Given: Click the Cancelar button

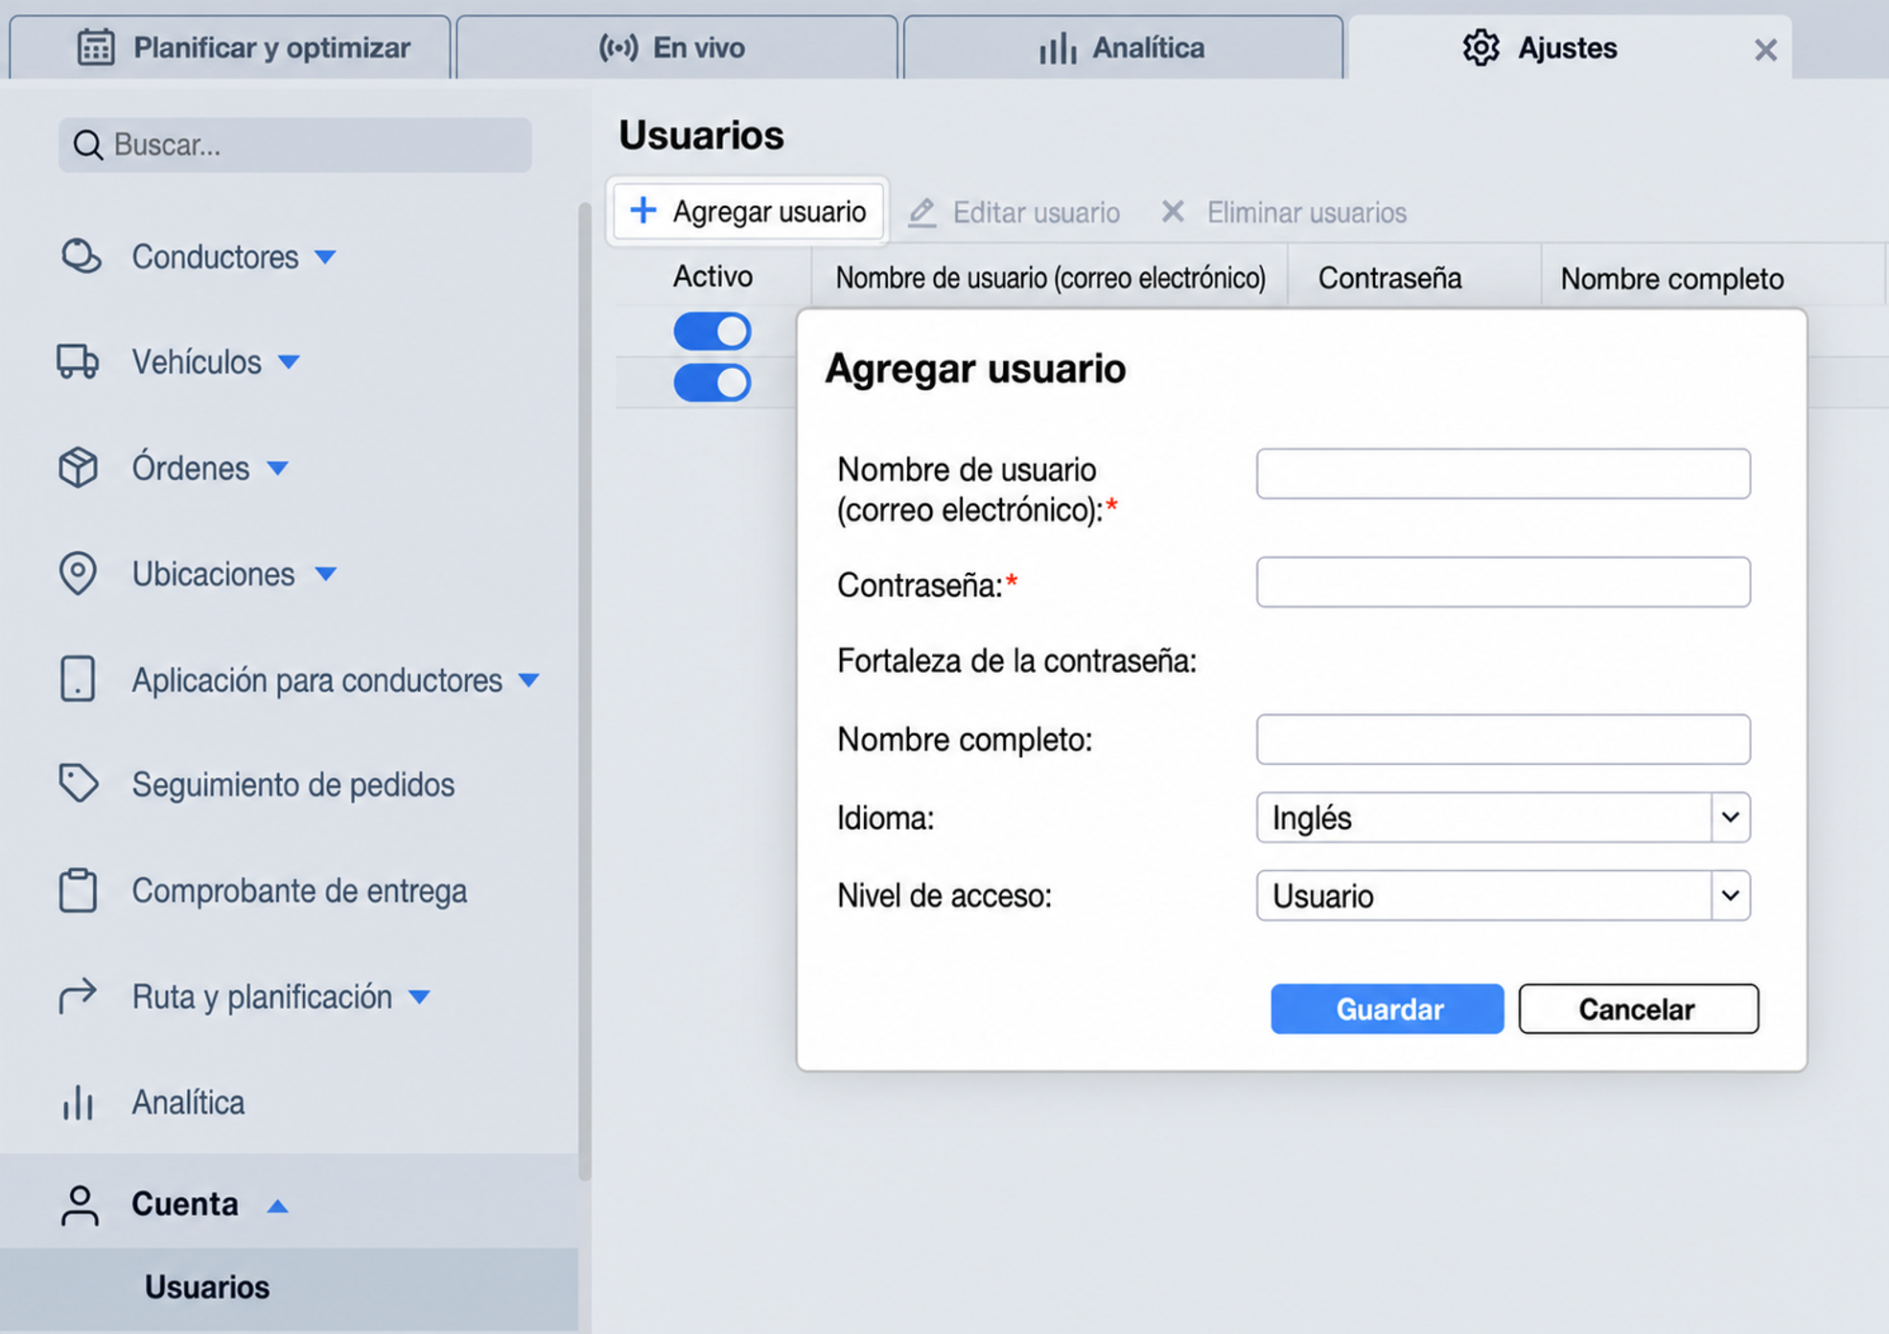Looking at the screenshot, I should click(x=1639, y=1009).
